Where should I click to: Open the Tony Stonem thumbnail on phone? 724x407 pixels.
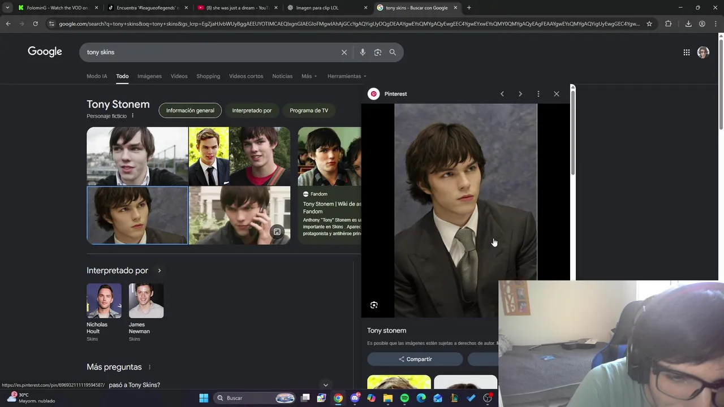[239, 215]
